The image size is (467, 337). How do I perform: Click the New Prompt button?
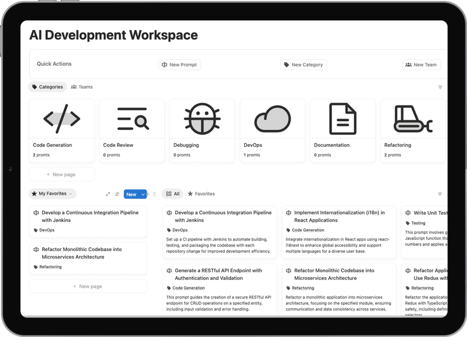click(x=179, y=64)
